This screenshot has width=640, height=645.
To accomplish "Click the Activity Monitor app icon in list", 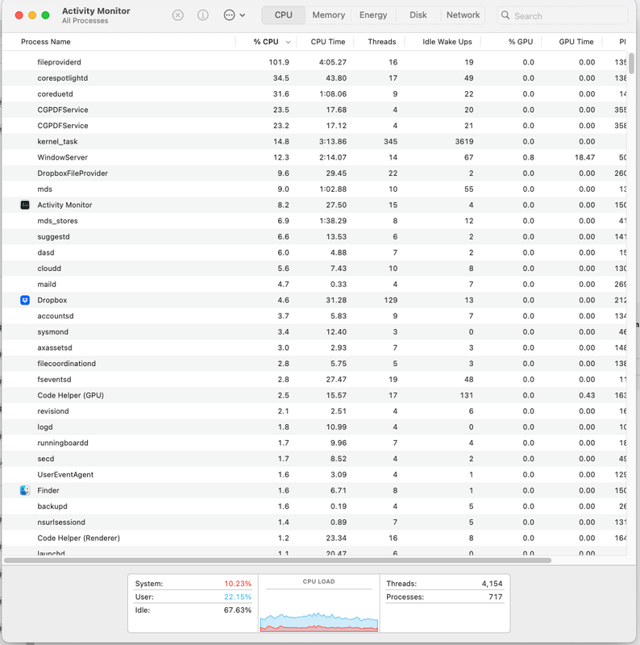I will point(25,205).
